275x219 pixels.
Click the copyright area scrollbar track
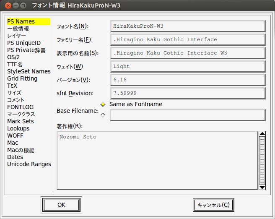pyautogui.click(x=262, y=160)
